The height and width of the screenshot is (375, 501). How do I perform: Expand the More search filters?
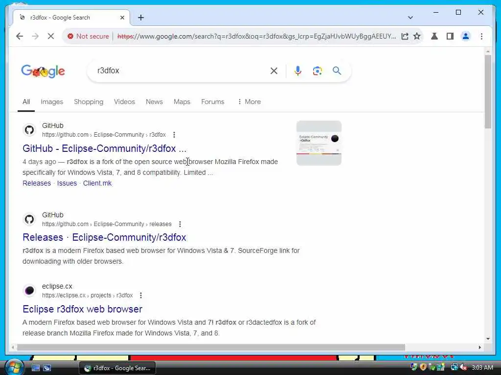click(x=249, y=102)
